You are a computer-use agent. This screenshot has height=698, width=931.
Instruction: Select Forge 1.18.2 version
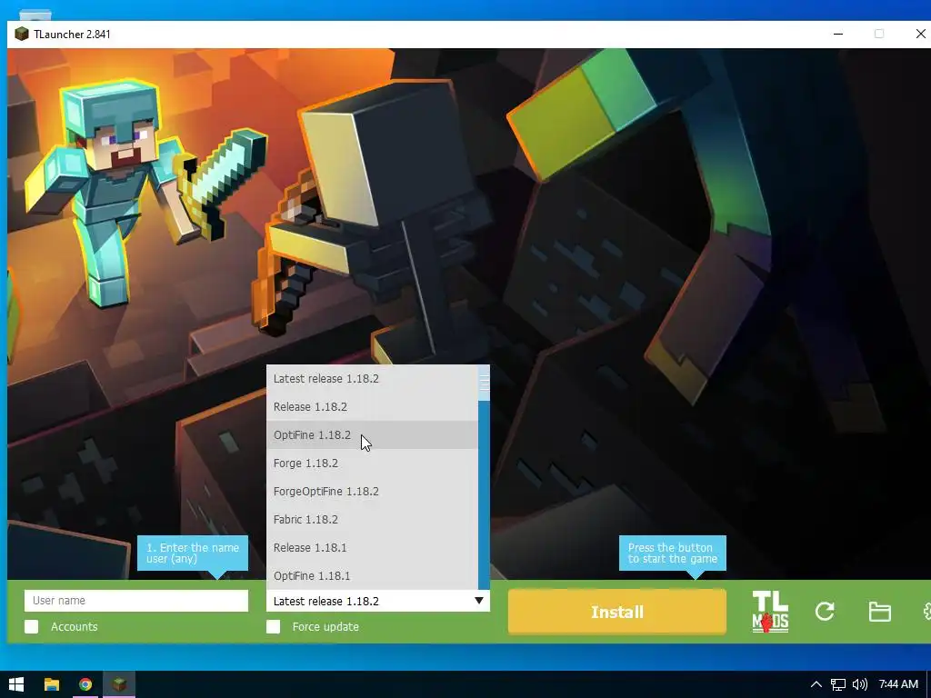[372, 463]
